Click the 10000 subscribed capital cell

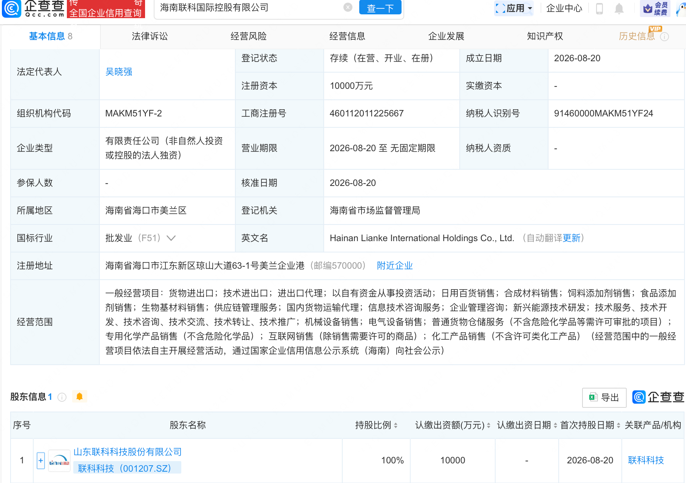coord(453,460)
